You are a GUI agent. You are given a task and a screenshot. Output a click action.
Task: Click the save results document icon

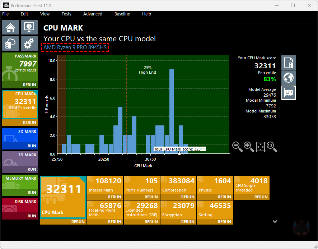(289, 63)
